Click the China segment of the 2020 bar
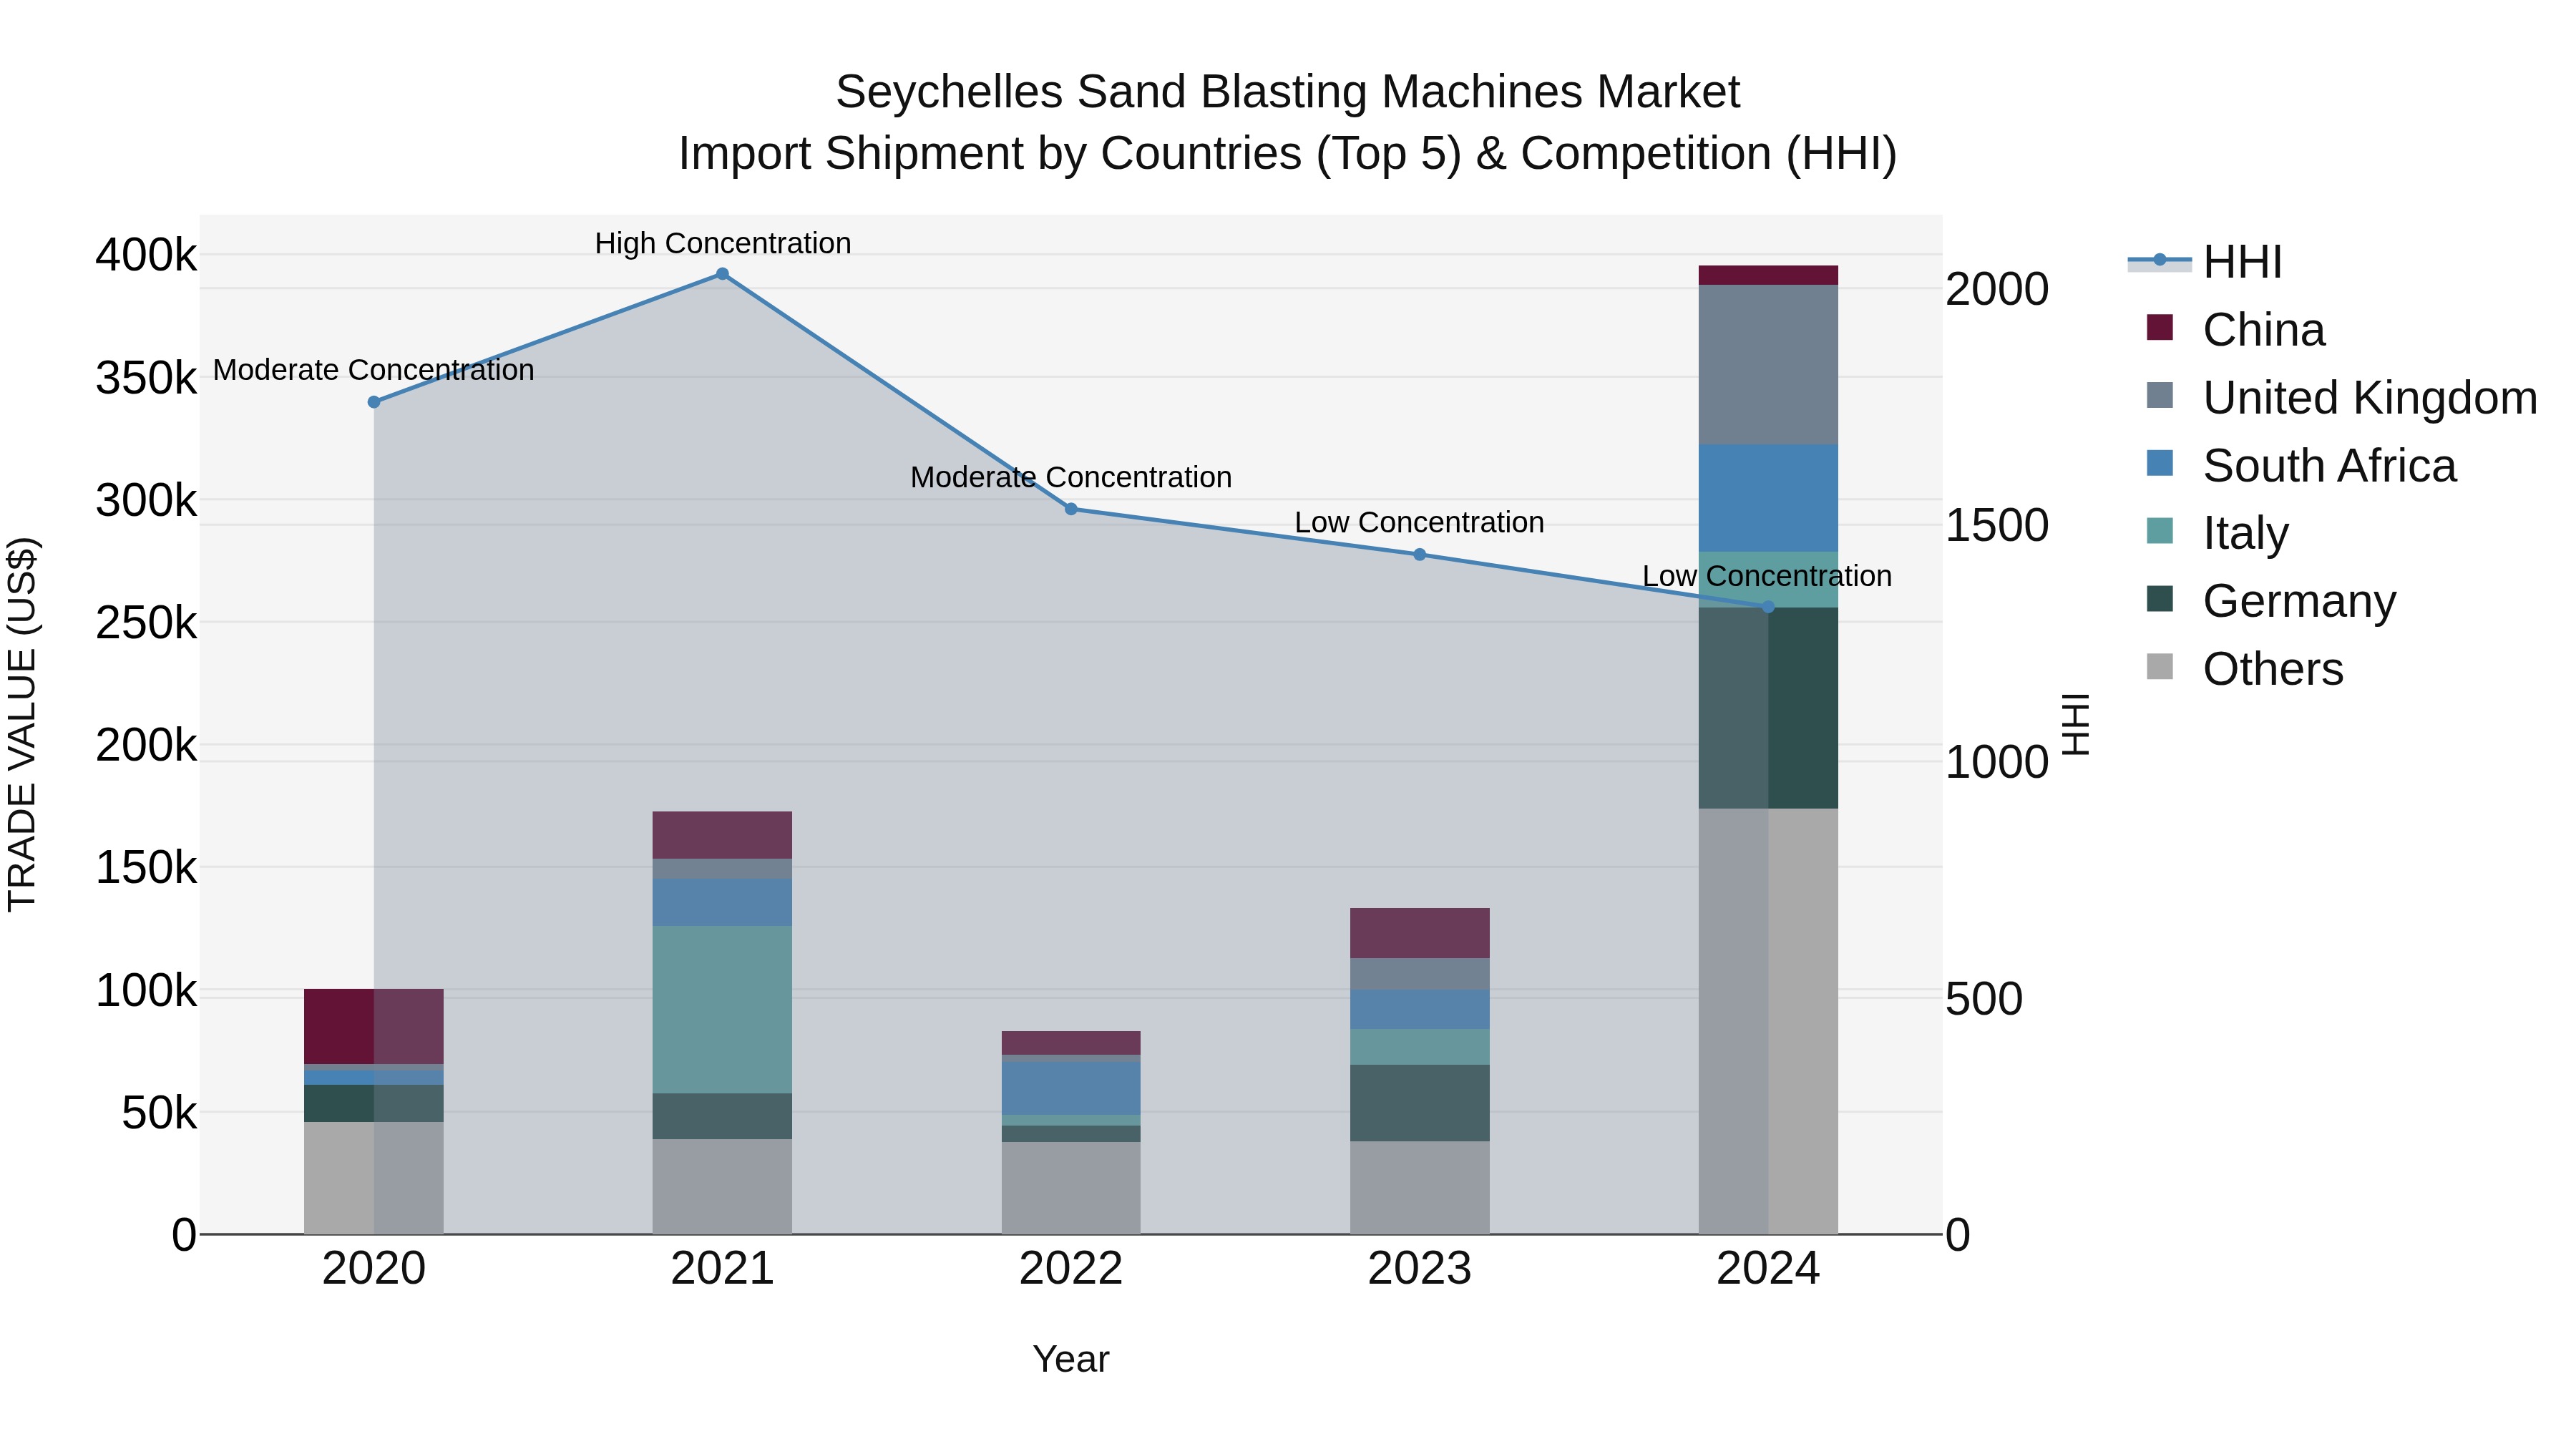 (374, 1027)
